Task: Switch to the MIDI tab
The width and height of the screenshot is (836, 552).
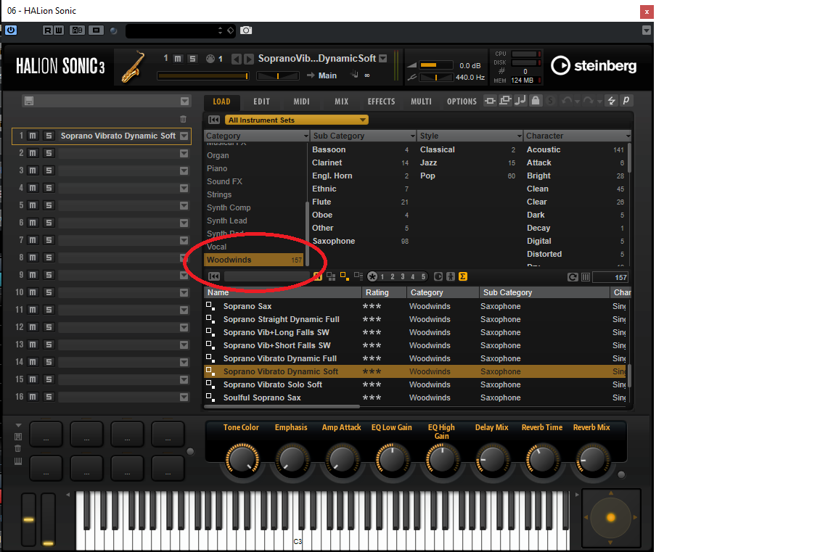Action: tap(301, 102)
